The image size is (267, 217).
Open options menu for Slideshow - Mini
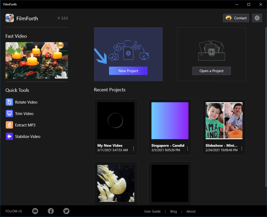point(242,148)
